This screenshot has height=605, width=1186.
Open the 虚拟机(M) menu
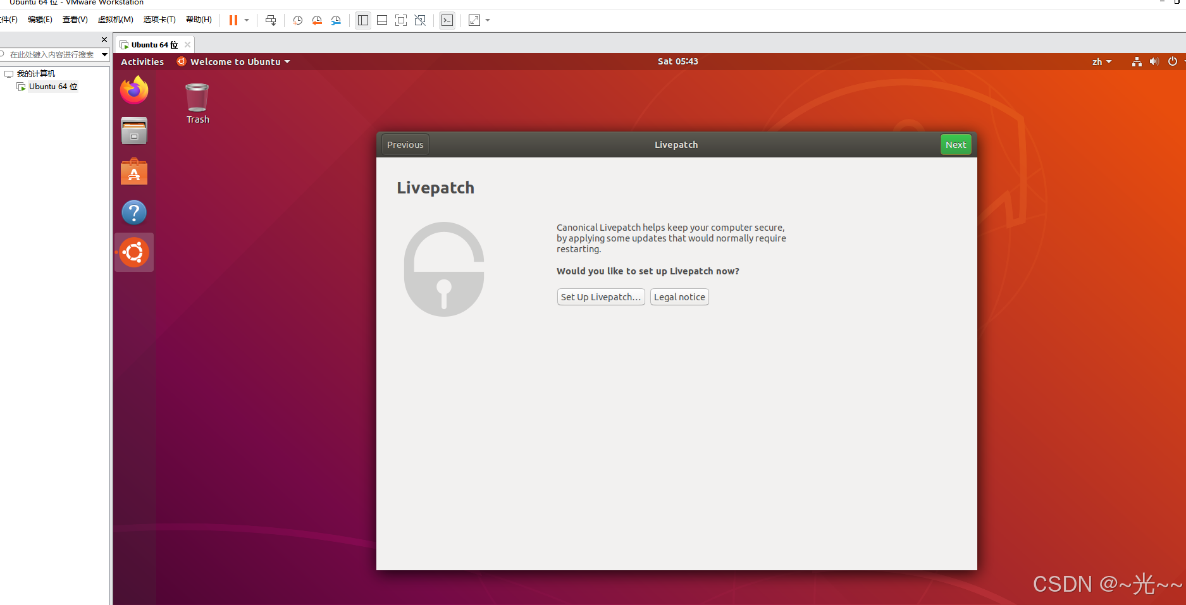point(115,20)
